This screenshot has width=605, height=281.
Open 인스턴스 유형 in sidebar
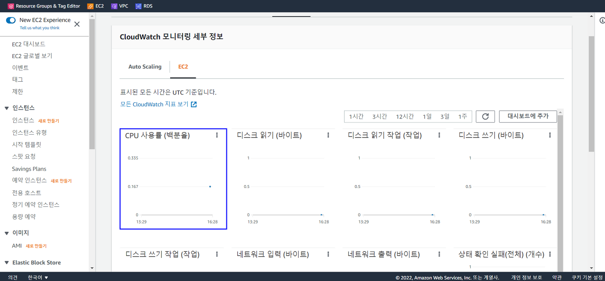click(x=29, y=132)
